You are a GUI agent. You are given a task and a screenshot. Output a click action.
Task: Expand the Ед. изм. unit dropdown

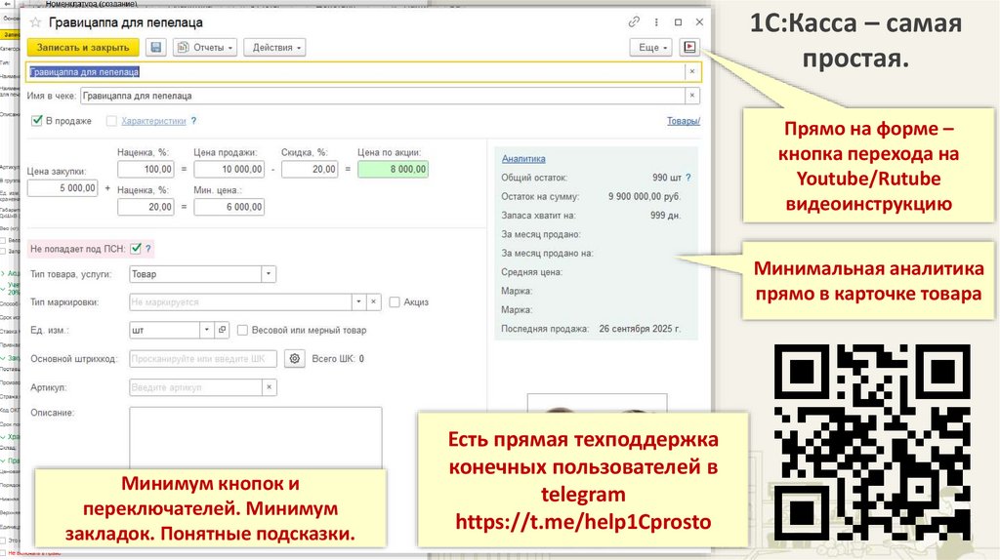(206, 331)
